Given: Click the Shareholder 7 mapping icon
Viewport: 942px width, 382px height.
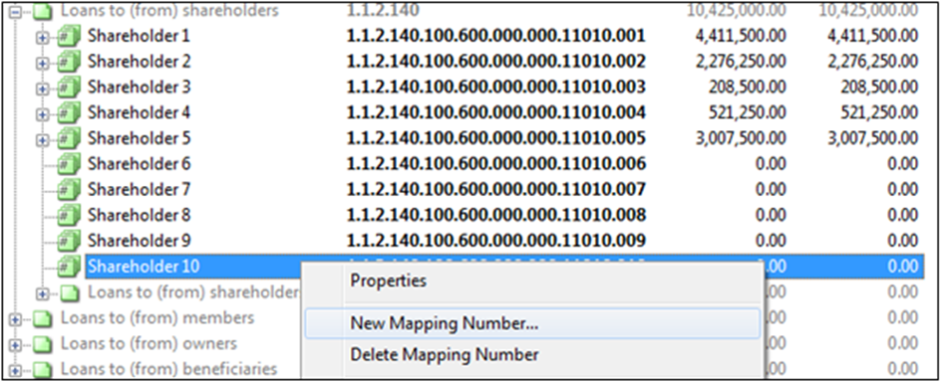Looking at the screenshot, I should 69,190.
